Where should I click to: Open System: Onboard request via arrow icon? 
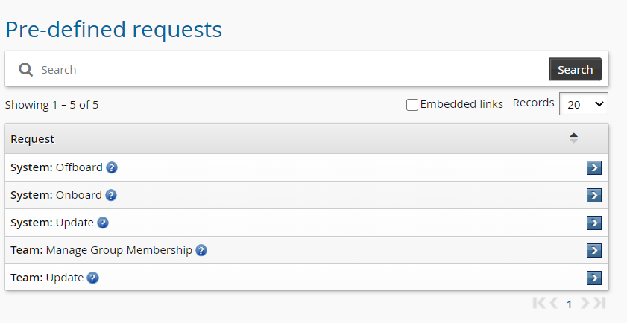click(x=594, y=195)
